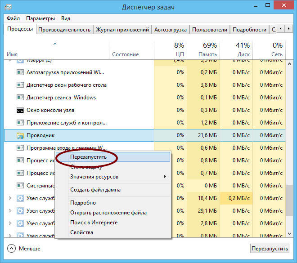Switch to the Пользователи tab

point(210,30)
